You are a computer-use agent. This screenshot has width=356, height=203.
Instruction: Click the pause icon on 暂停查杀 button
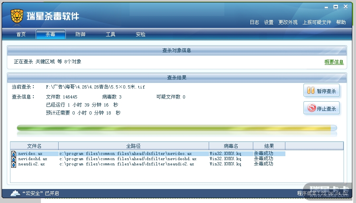coord(311,90)
